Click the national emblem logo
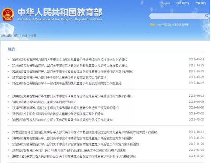 (x=8, y=14)
